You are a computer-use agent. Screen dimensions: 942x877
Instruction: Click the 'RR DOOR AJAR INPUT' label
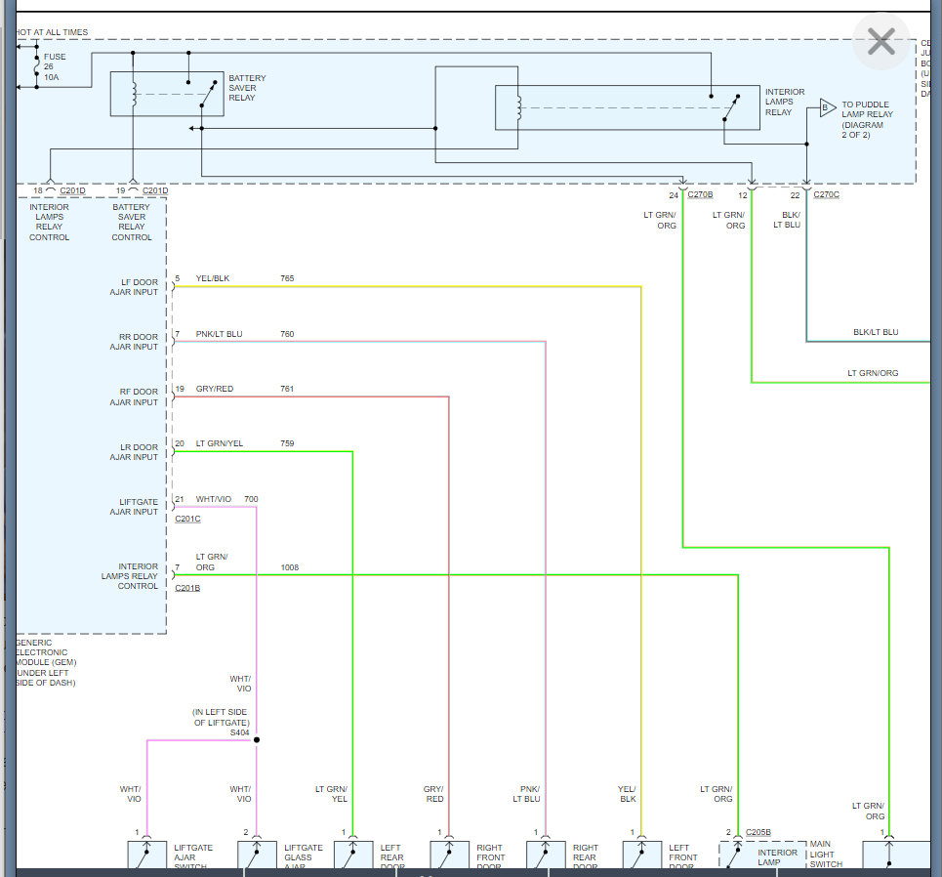click(x=134, y=342)
